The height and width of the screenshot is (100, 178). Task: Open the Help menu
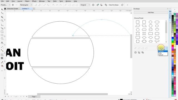coord(75,1)
